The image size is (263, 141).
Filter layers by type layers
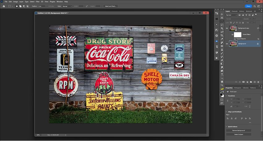click(246, 15)
